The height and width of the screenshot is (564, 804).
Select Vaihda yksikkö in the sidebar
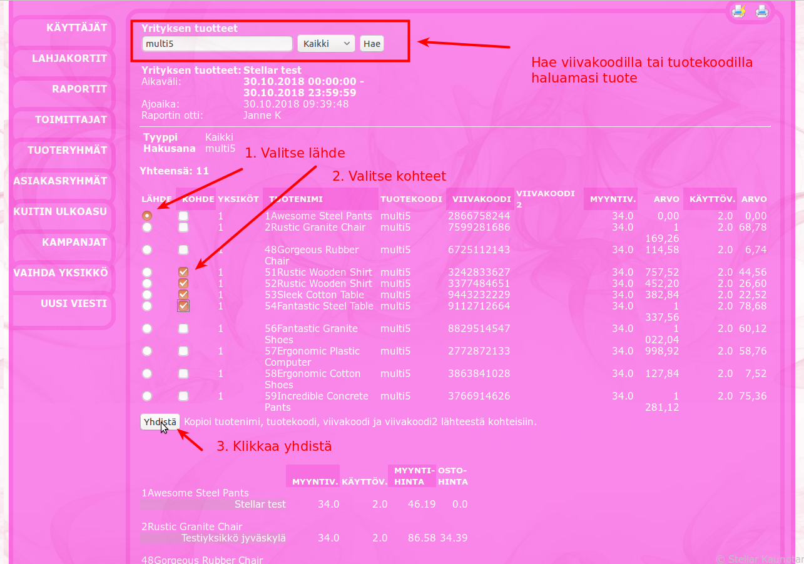click(61, 273)
